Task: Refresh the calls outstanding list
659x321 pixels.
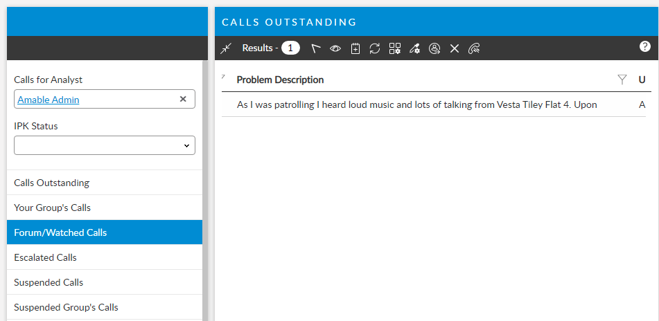Action: click(x=375, y=48)
